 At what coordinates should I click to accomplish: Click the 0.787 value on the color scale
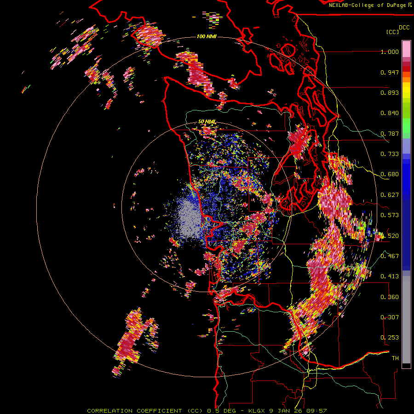(390, 133)
